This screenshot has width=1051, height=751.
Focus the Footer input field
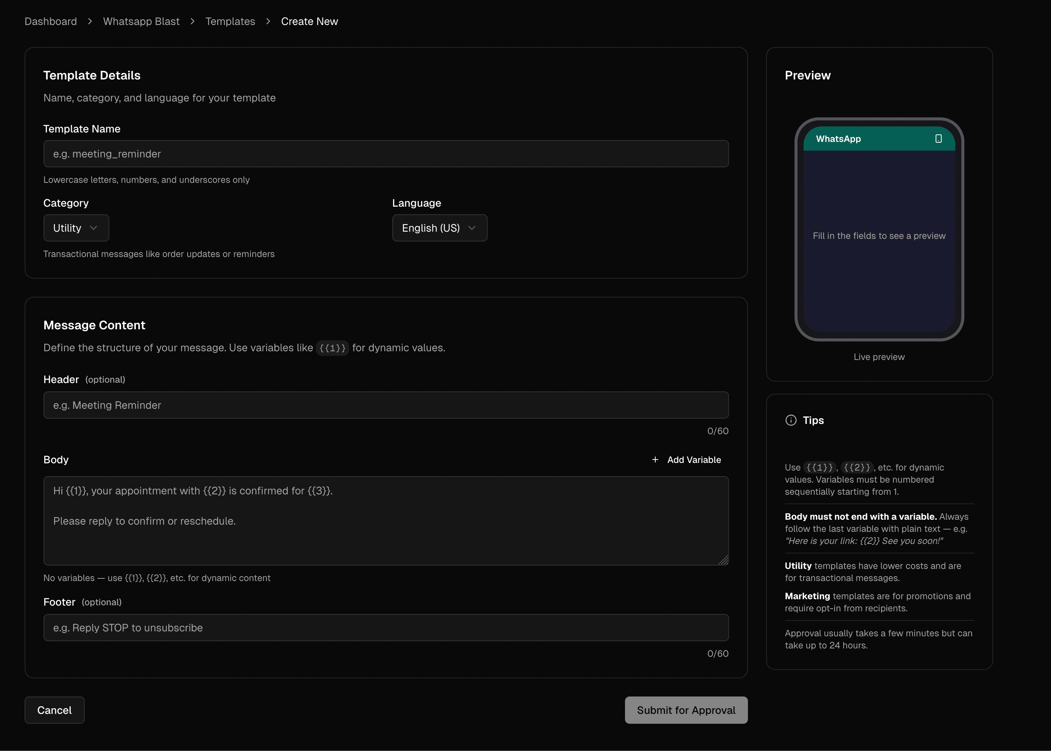pos(386,628)
